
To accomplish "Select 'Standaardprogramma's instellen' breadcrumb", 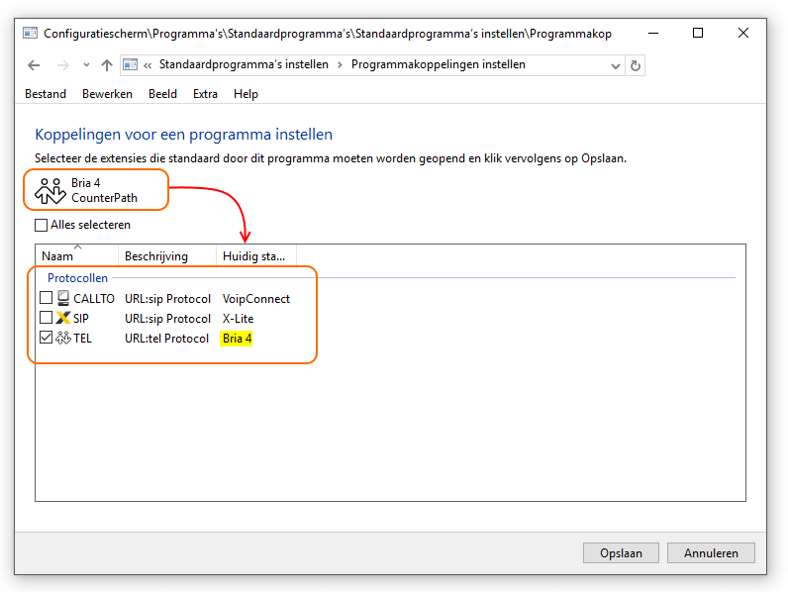I will [x=244, y=64].
